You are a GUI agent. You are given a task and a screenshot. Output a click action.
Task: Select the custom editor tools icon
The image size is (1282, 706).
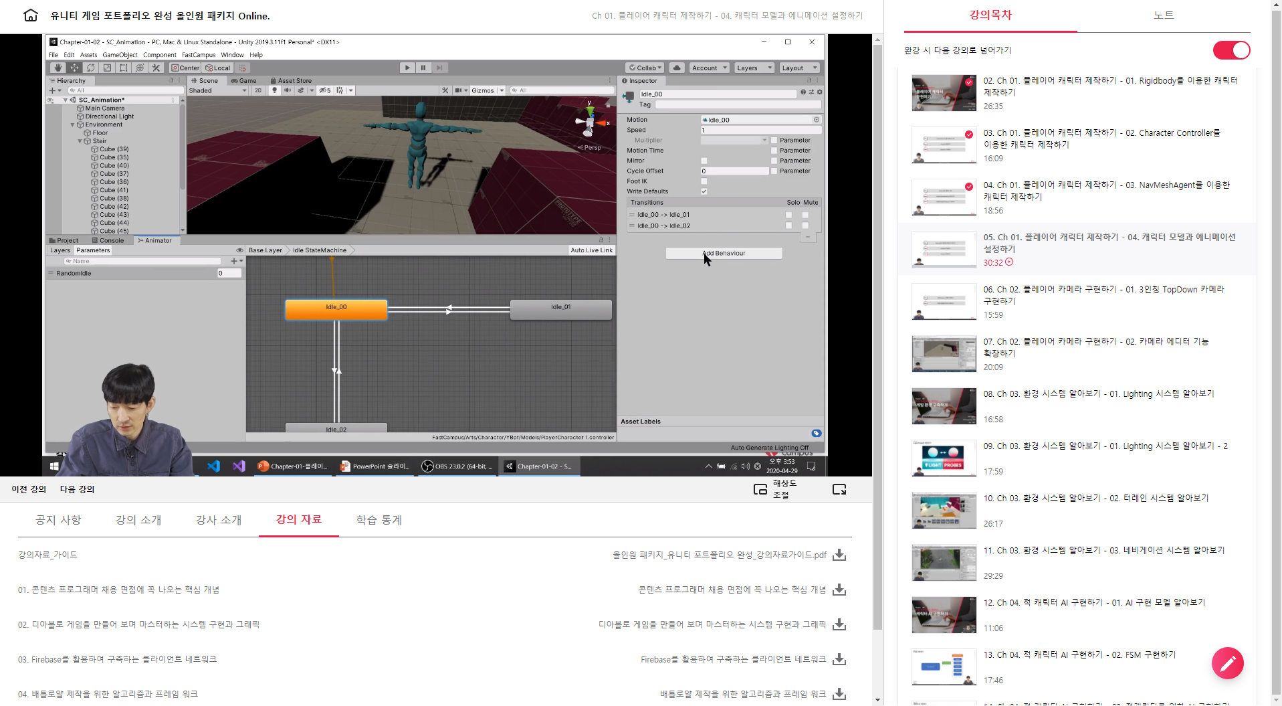point(156,68)
